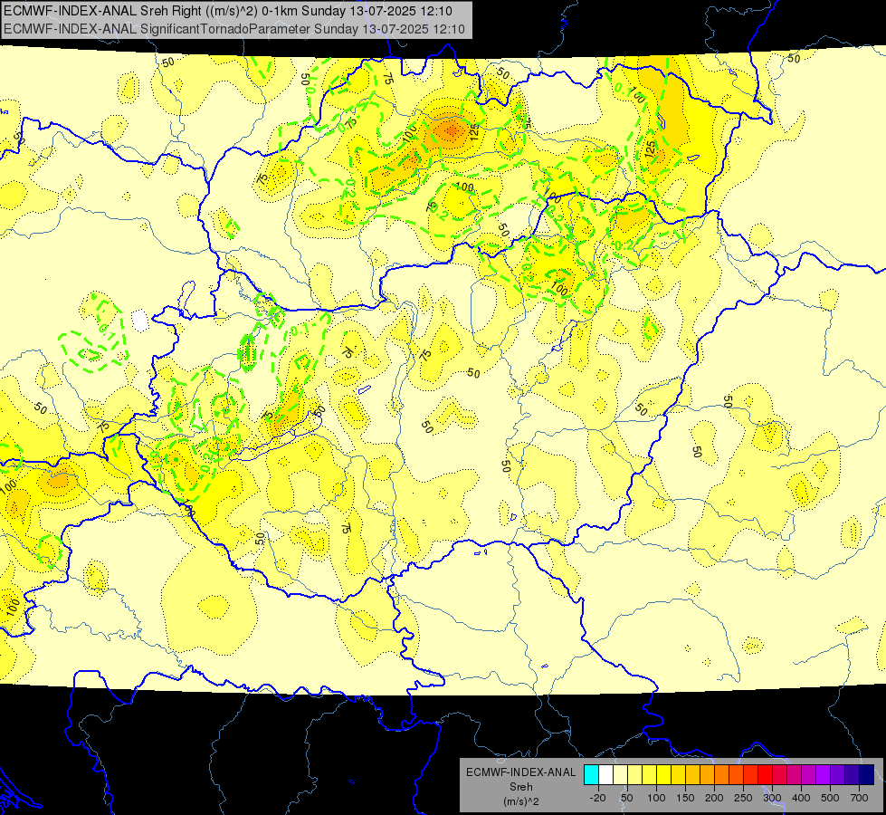The image size is (886, 815).
Task: Click the '500' legend tick label
Action: click(x=830, y=798)
